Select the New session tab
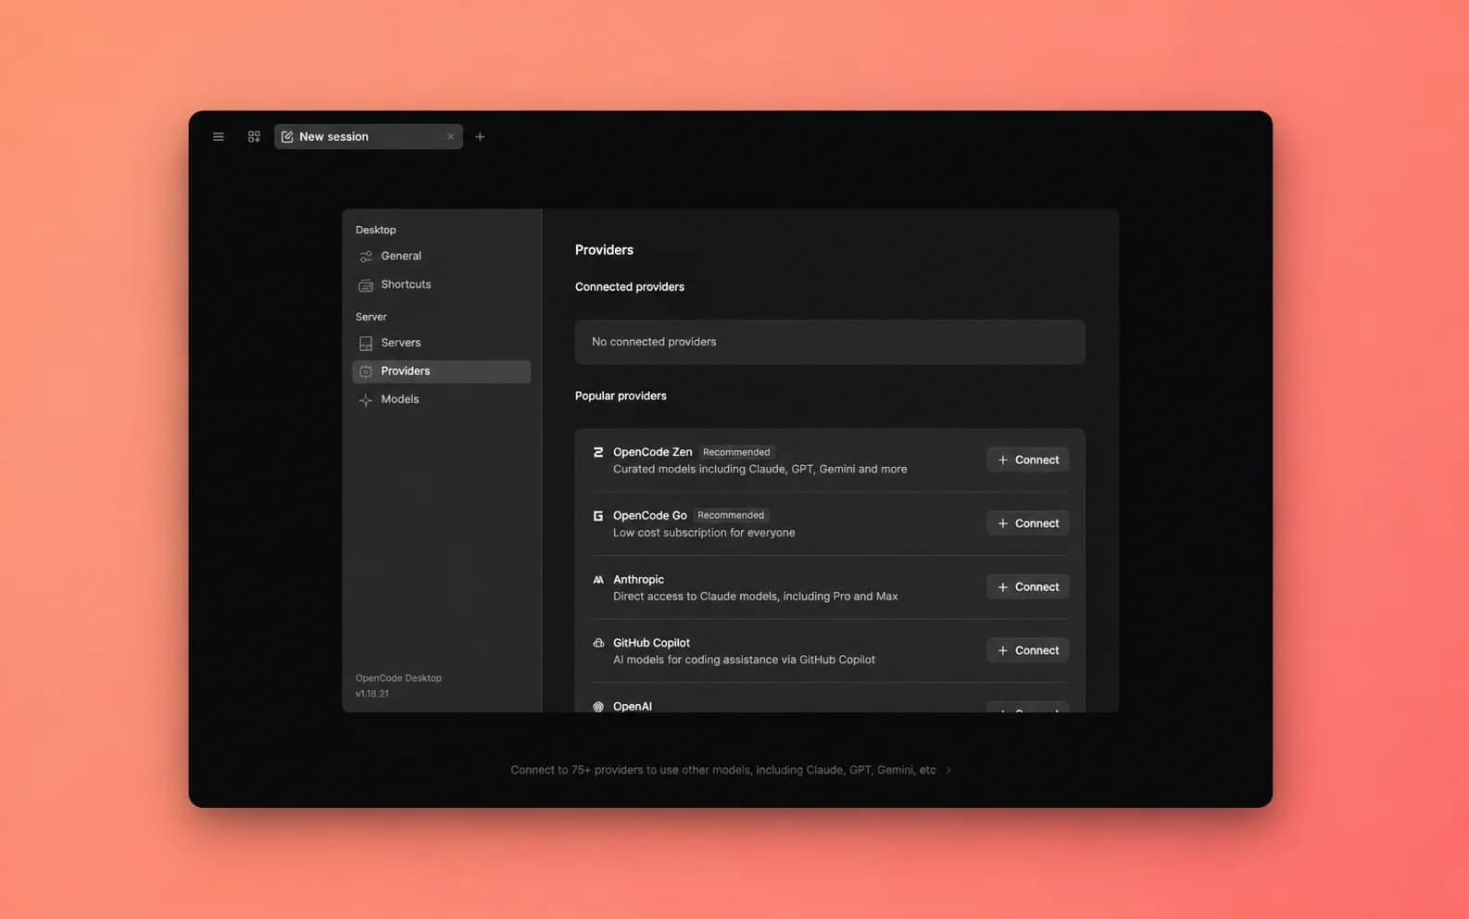The image size is (1469, 919). [x=369, y=137]
